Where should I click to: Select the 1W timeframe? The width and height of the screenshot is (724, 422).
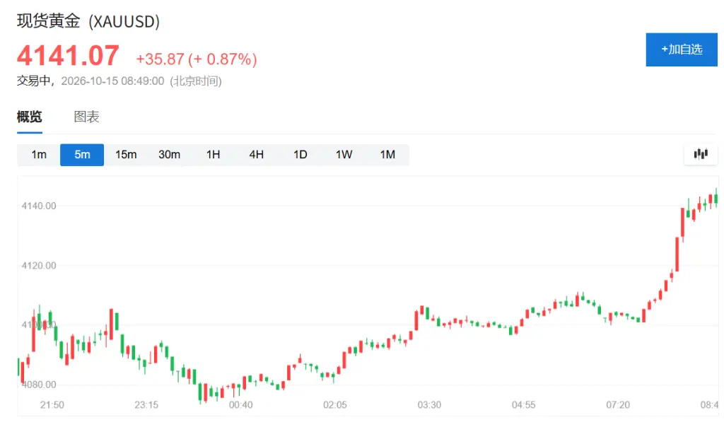[344, 155]
